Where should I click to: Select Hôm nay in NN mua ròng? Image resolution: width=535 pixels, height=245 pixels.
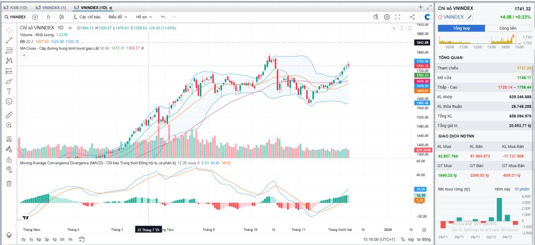[x=502, y=189]
